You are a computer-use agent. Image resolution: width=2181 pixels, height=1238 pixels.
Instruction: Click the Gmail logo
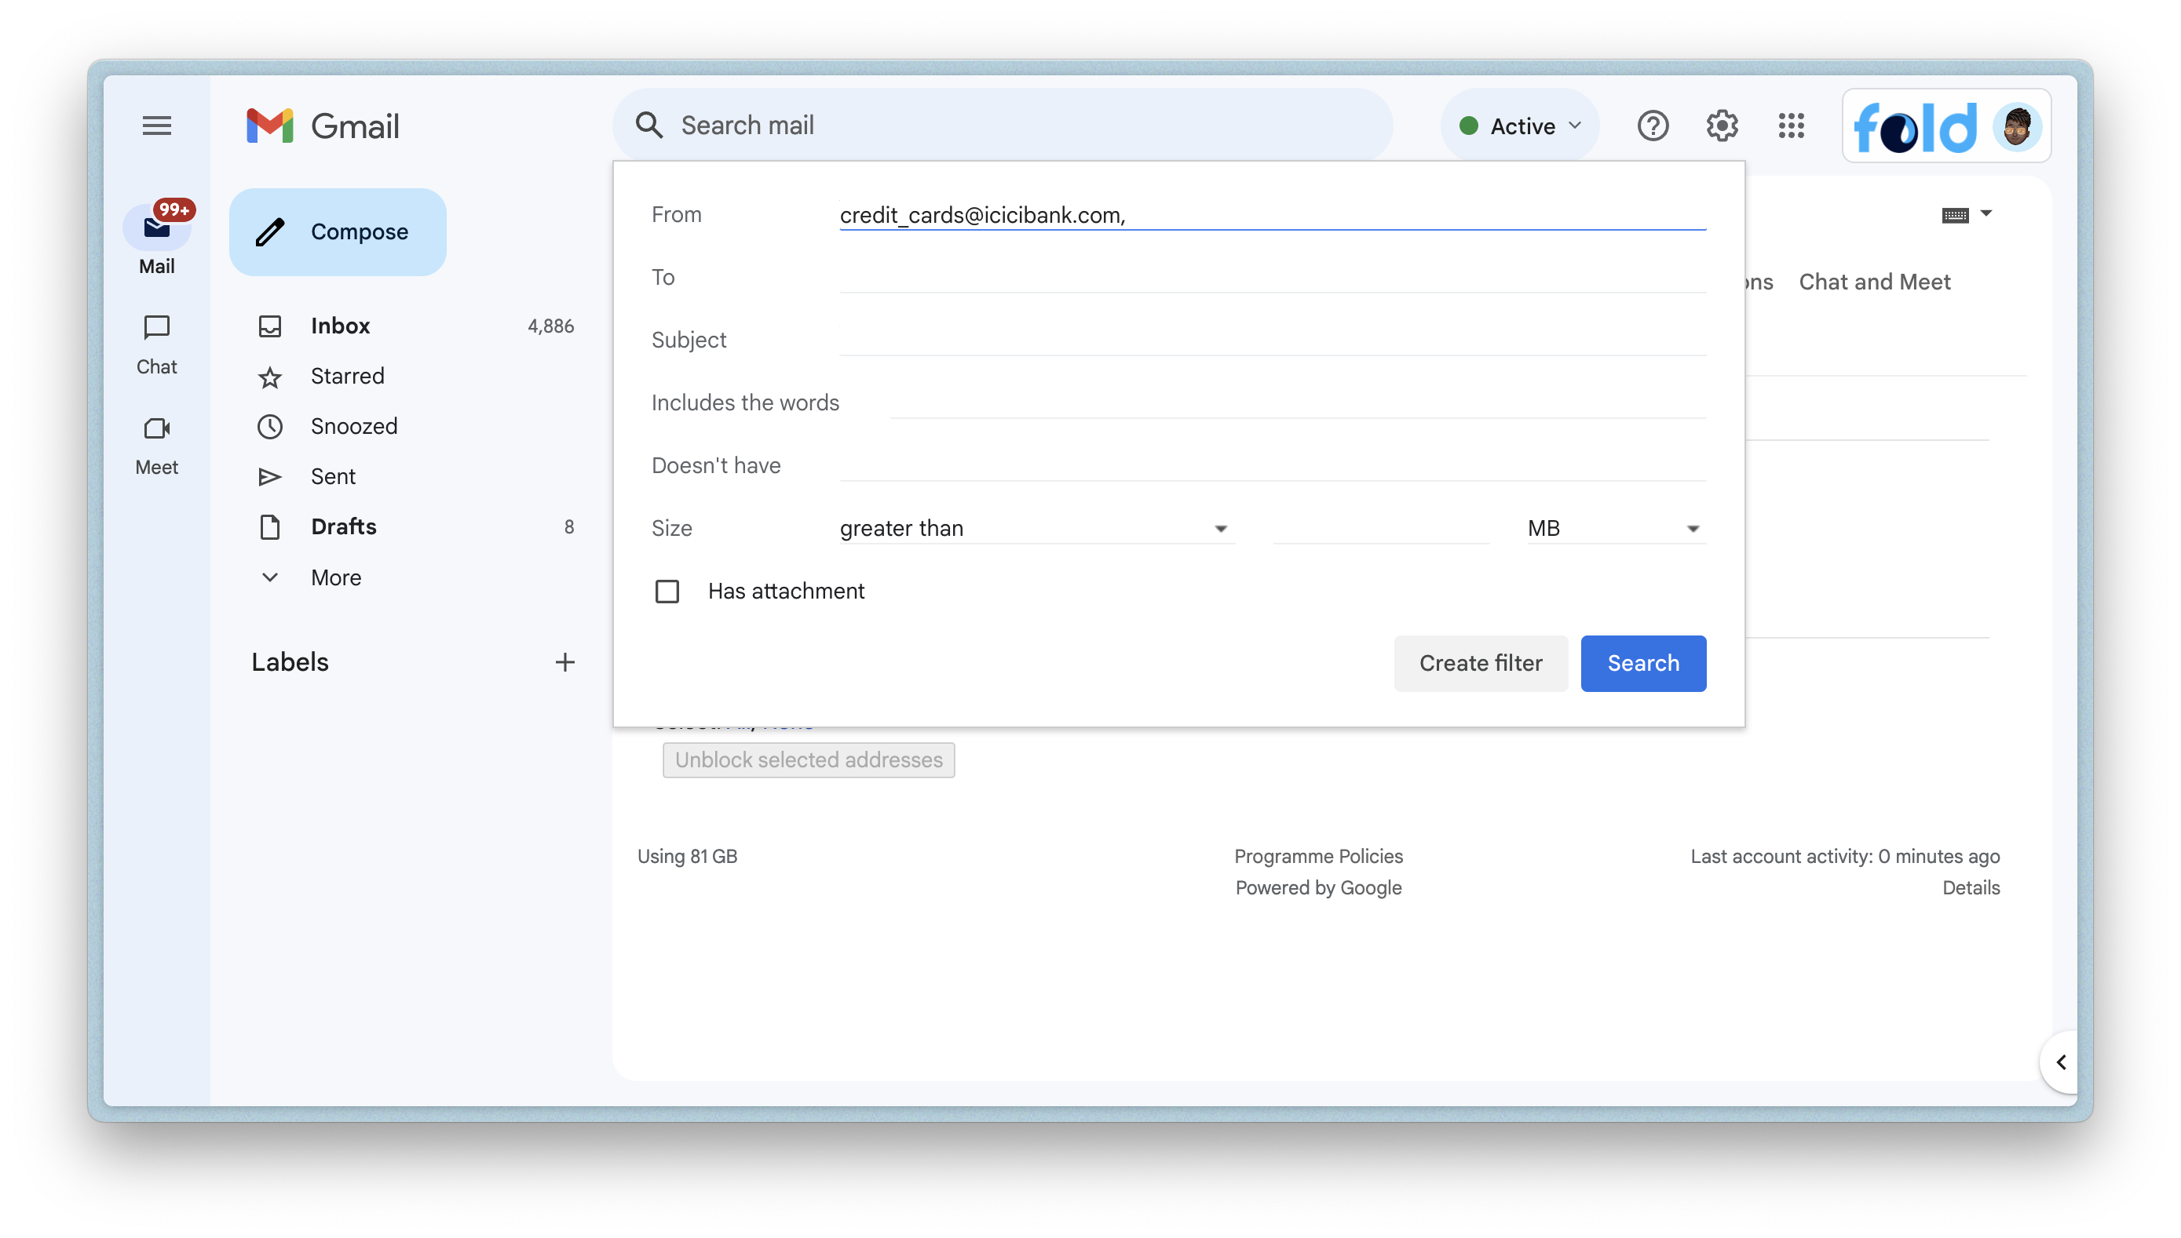coord(323,126)
